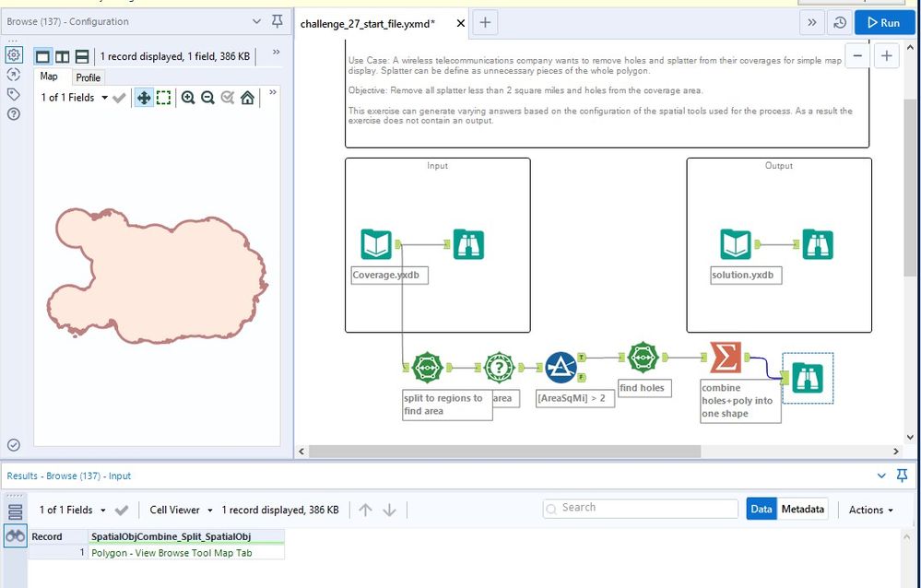Select single-pane view layout
Image resolution: width=921 pixels, height=588 pixels.
[42, 56]
